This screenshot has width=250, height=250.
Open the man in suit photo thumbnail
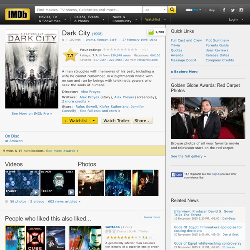click(145, 183)
